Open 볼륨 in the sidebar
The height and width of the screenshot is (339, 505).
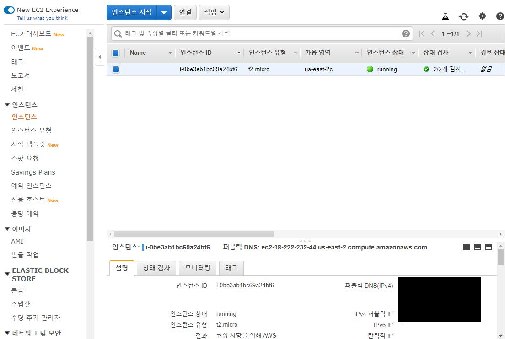tap(17, 291)
